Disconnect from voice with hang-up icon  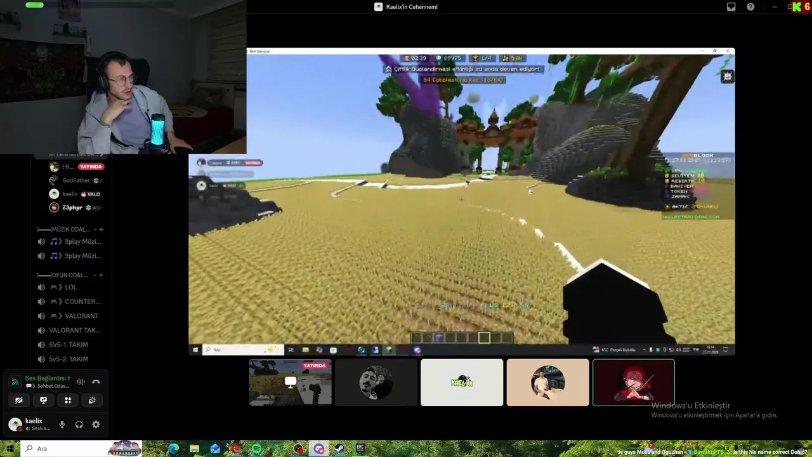coord(96,381)
